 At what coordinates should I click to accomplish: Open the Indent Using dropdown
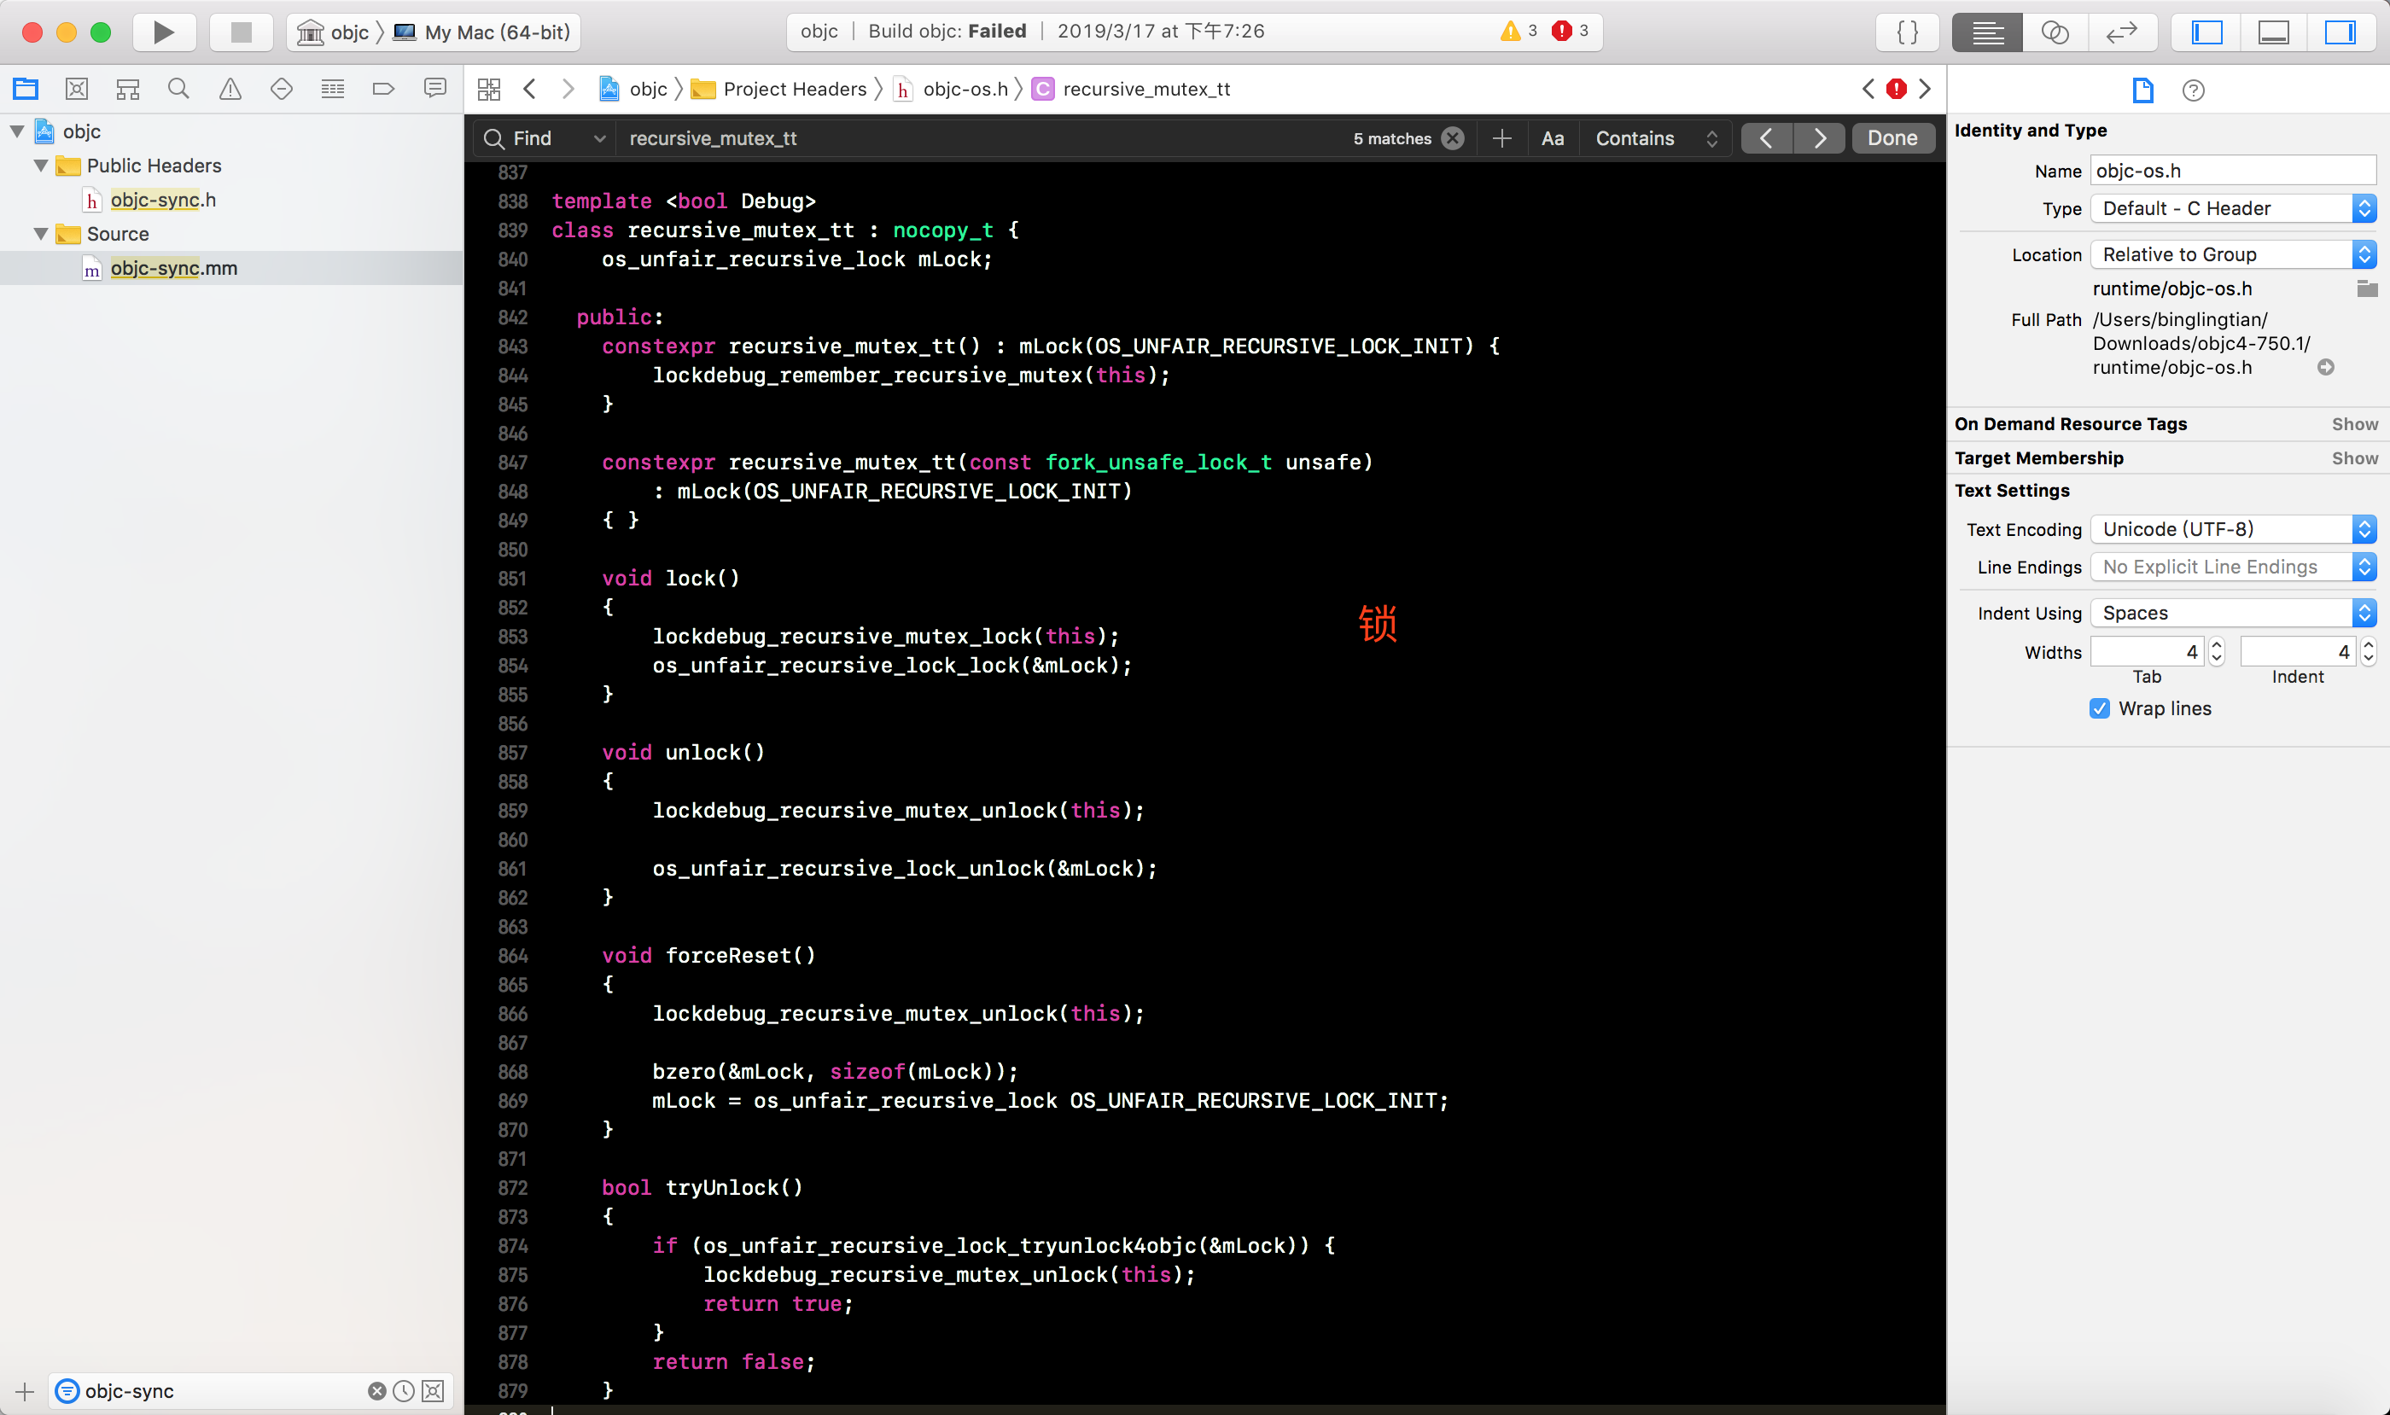pos(2233,613)
